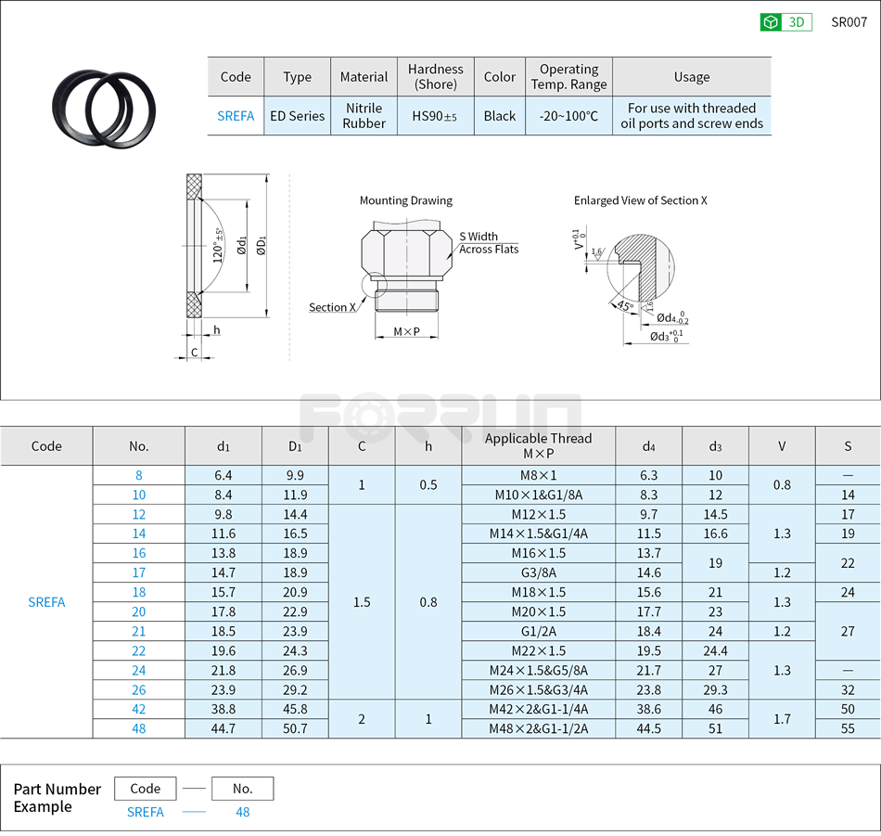Select size No. 26 link
881x836 pixels.
pos(139,689)
